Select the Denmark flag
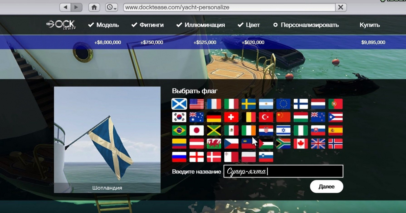 (x=214, y=157)
